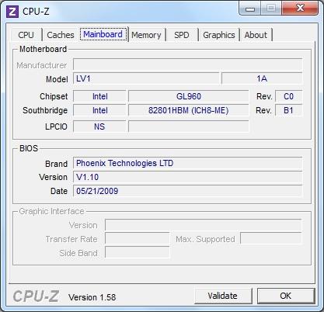Screen dimensions: 324x312
Task: Click the Side Band field
Action: [x=138, y=253]
